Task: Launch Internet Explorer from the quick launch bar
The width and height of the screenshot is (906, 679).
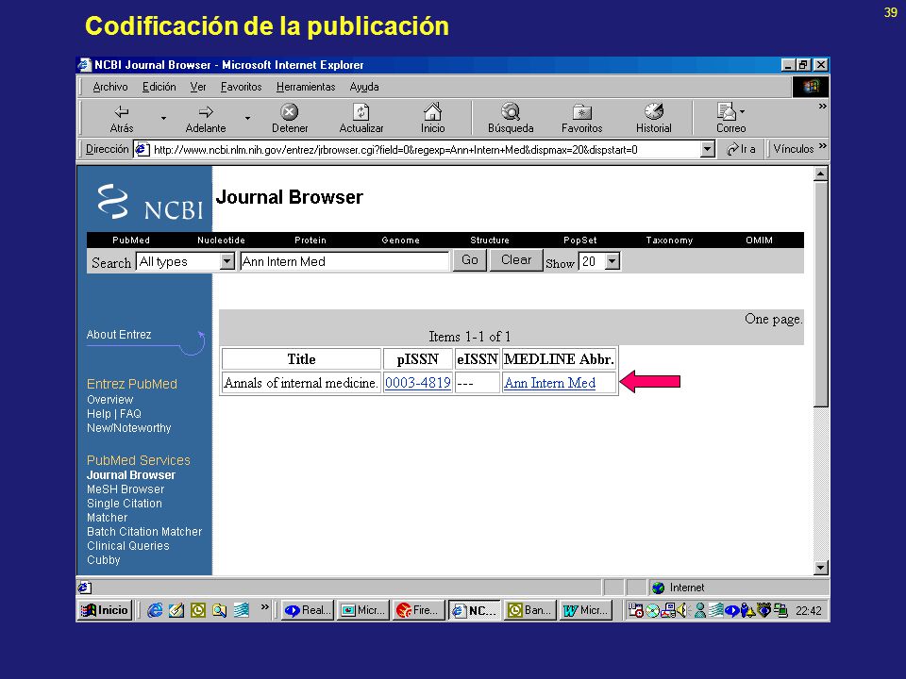Action: pos(155,610)
